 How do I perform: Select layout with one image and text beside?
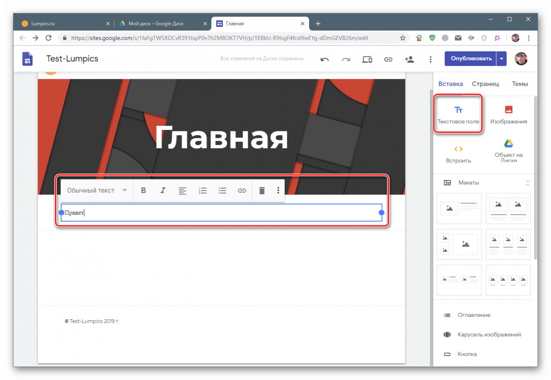point(459,208)
